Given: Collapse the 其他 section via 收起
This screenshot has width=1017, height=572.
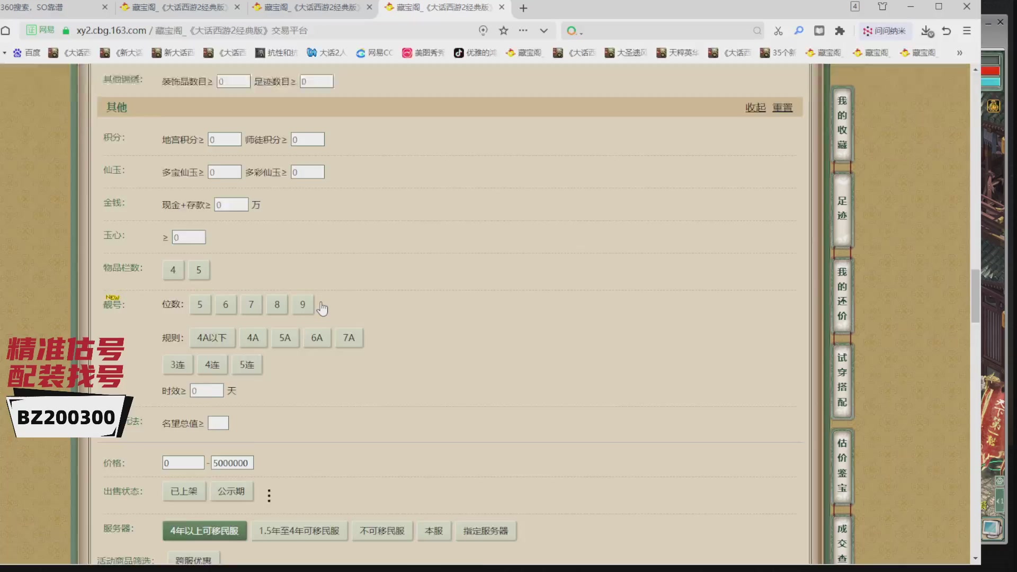Looking at the screenshot, I should click(755, 108).
